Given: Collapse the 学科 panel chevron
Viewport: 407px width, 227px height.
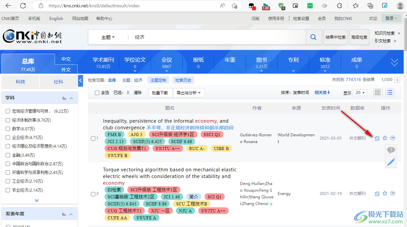Looking at the screenshot, I should tap(71, 98).
